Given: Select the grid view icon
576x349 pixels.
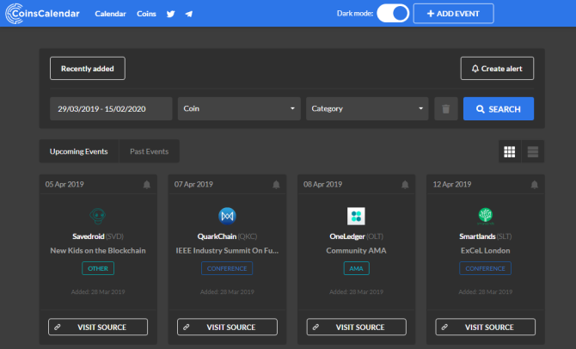Looking at the screenshot, I should (x=510, y=151).
